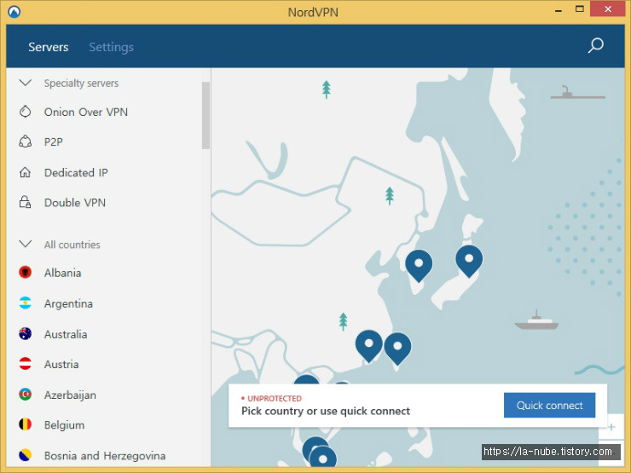
Task: Click the Specialty servers heading text
Action: tap(81, 84)
